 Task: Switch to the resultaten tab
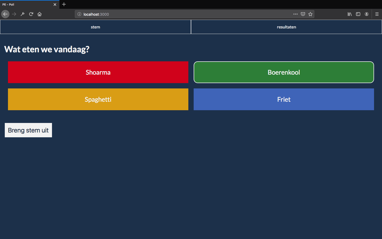286,27
